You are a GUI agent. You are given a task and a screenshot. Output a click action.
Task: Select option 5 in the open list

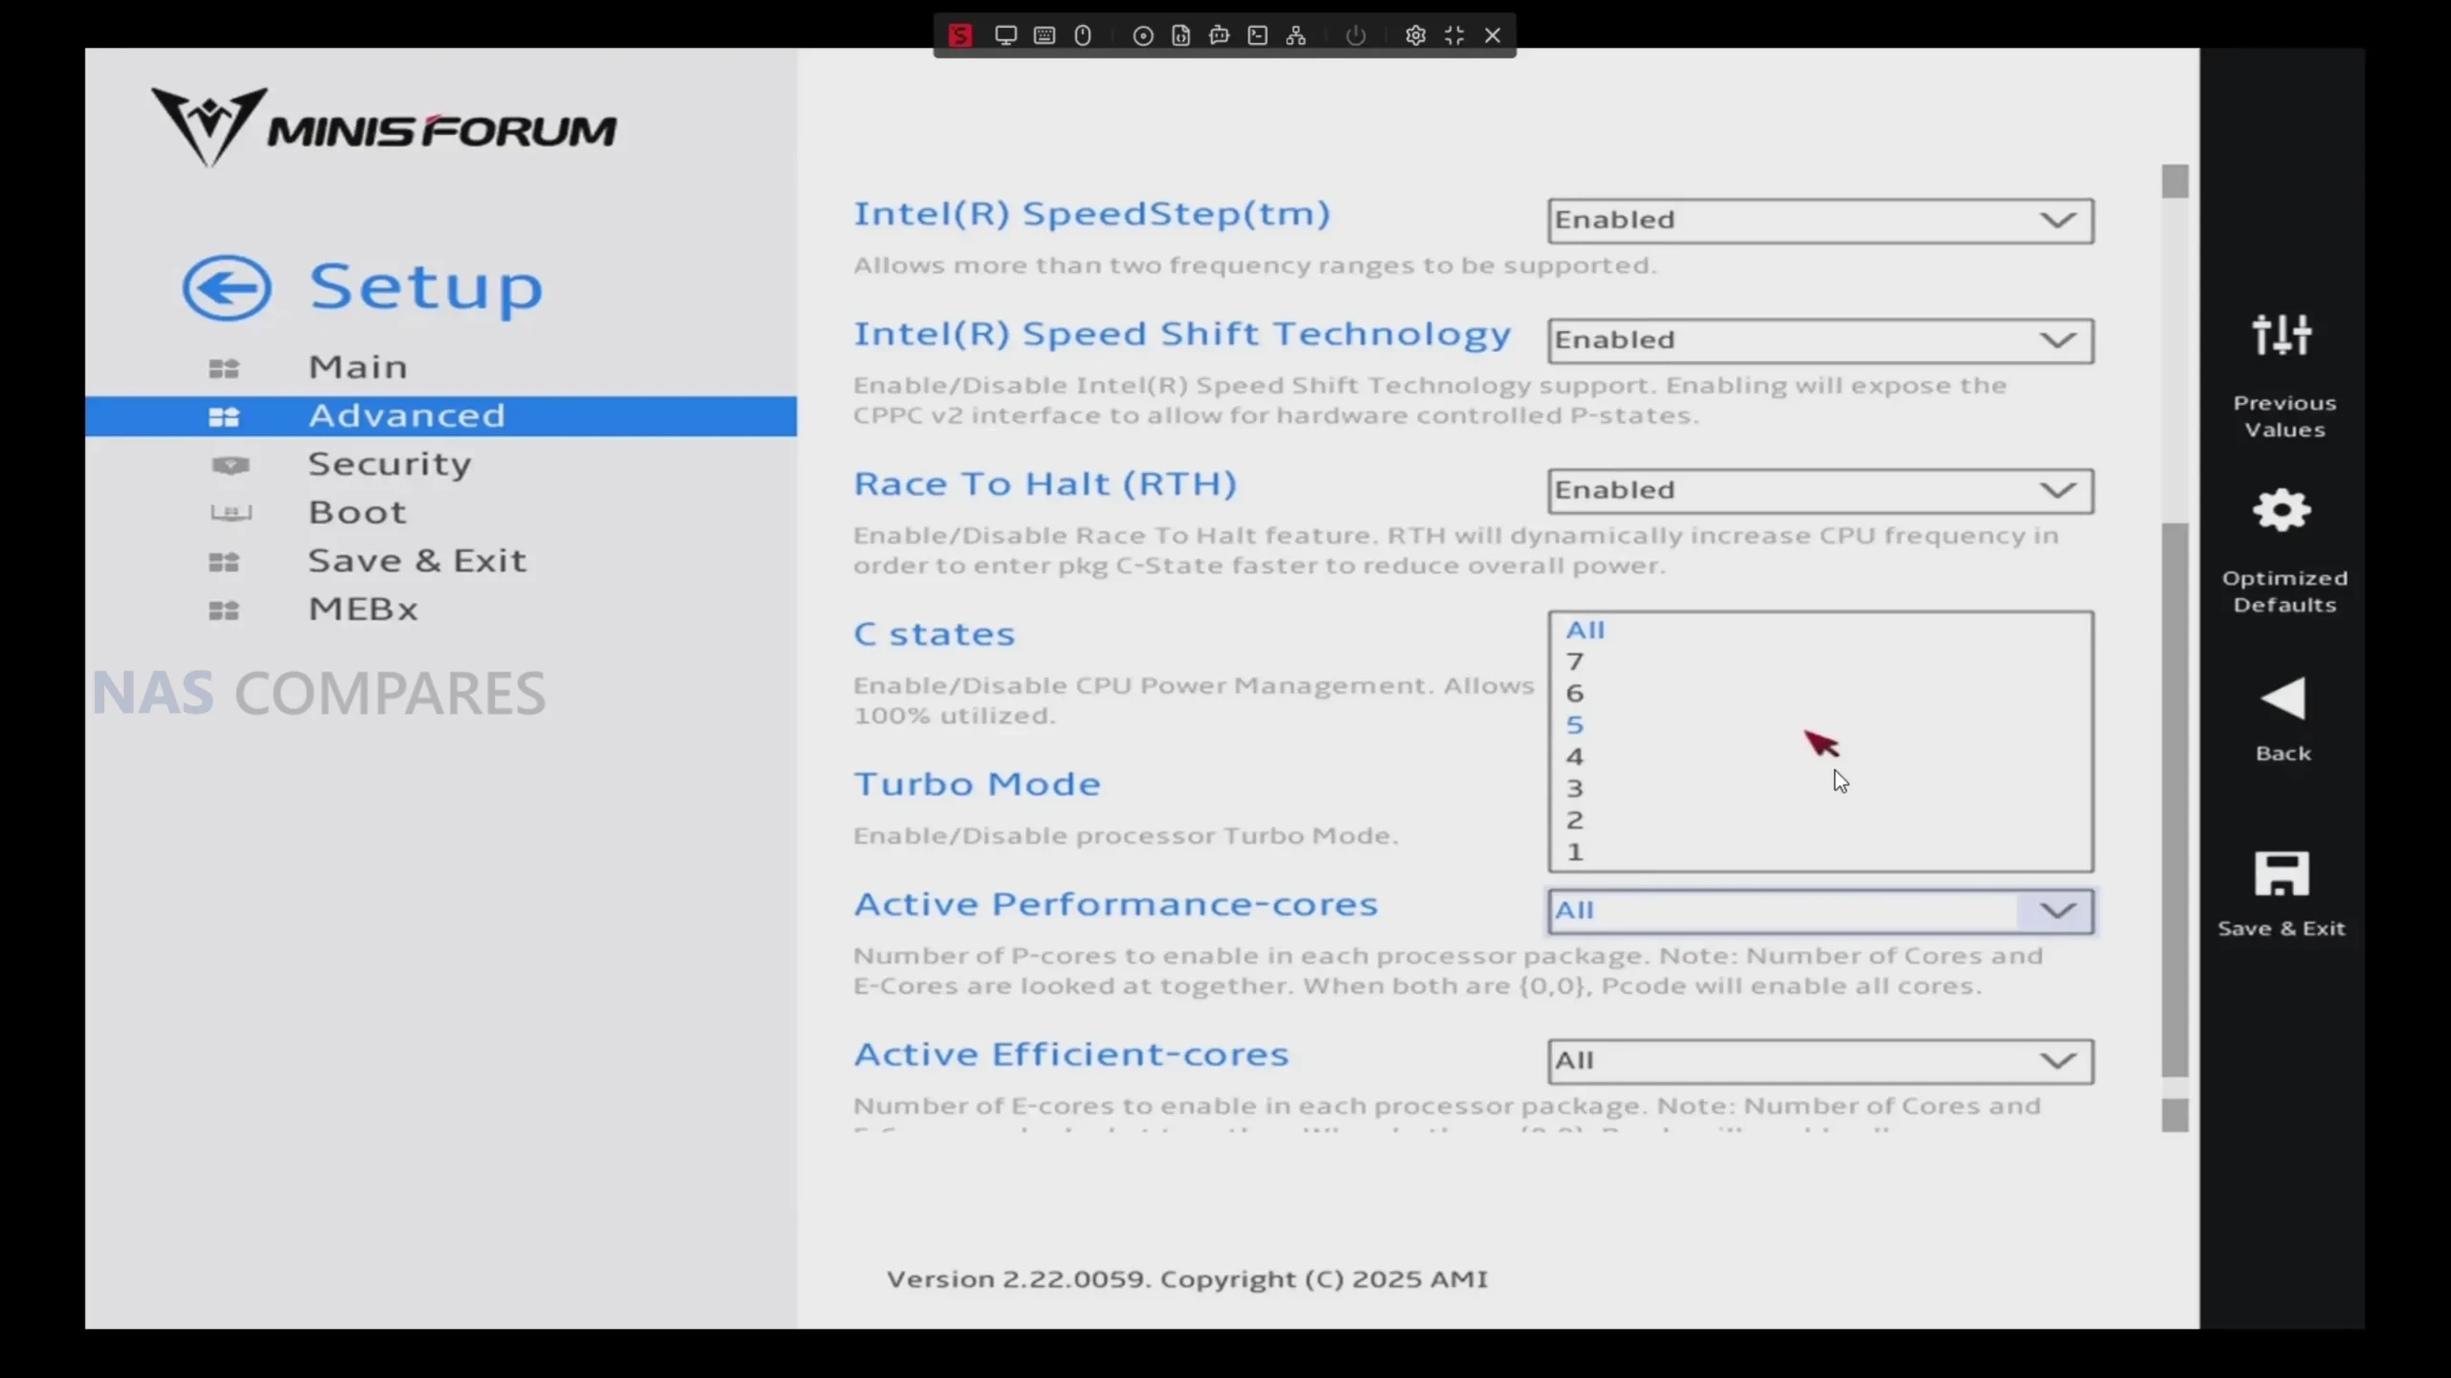(1575, 725)
